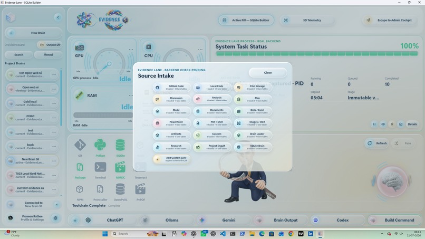Click the OpenPyXL toolchain icon
The image size is (425, 239).
point(120,189)
